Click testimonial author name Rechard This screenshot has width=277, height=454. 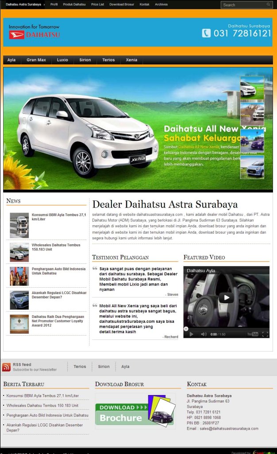click(x=171, y=337)
